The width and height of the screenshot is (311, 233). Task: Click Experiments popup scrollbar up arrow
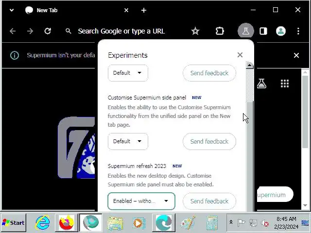(x=250, y=65)
